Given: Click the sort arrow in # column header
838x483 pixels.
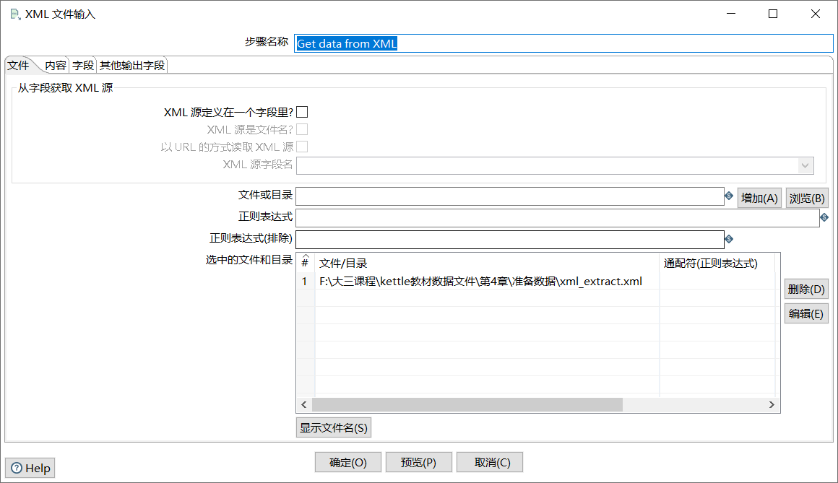Looking at the screenshot, I should point(305,256).
